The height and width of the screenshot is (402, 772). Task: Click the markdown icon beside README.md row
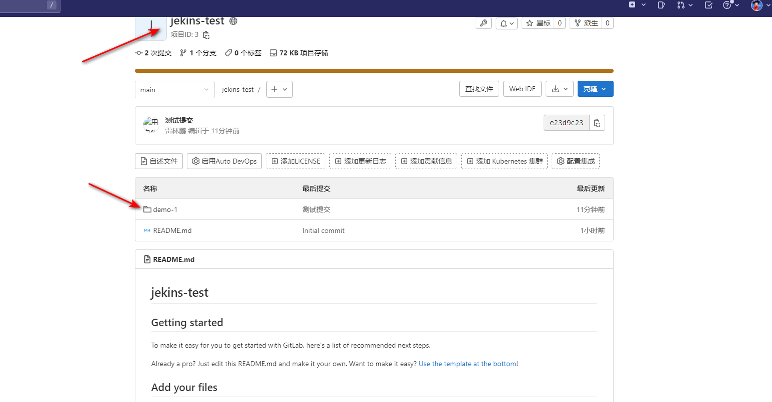(x=147, y=230)
